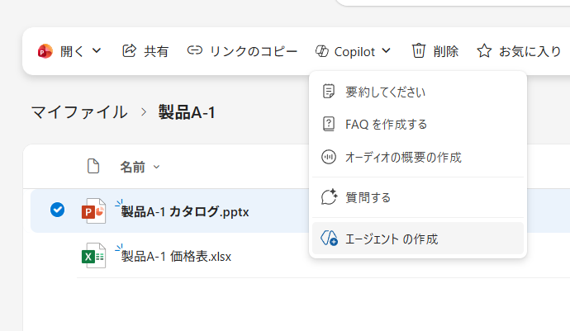Viewport: 570px width, 331px height.
Task: Click the Copilot logo icon in toolbar
Action: (322, 51)
